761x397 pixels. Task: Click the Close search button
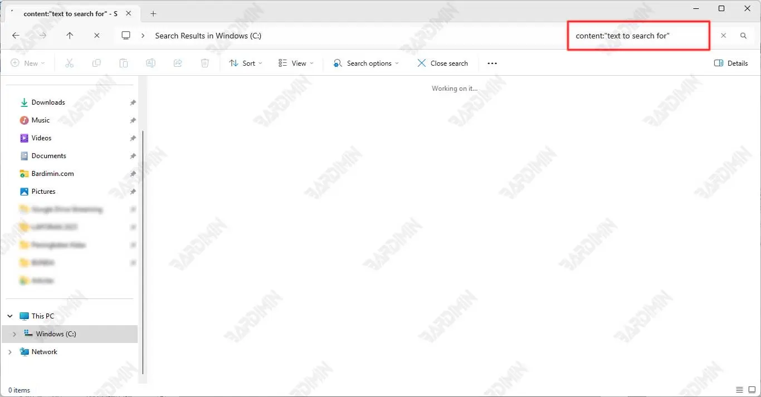click(x=443, y=63)
